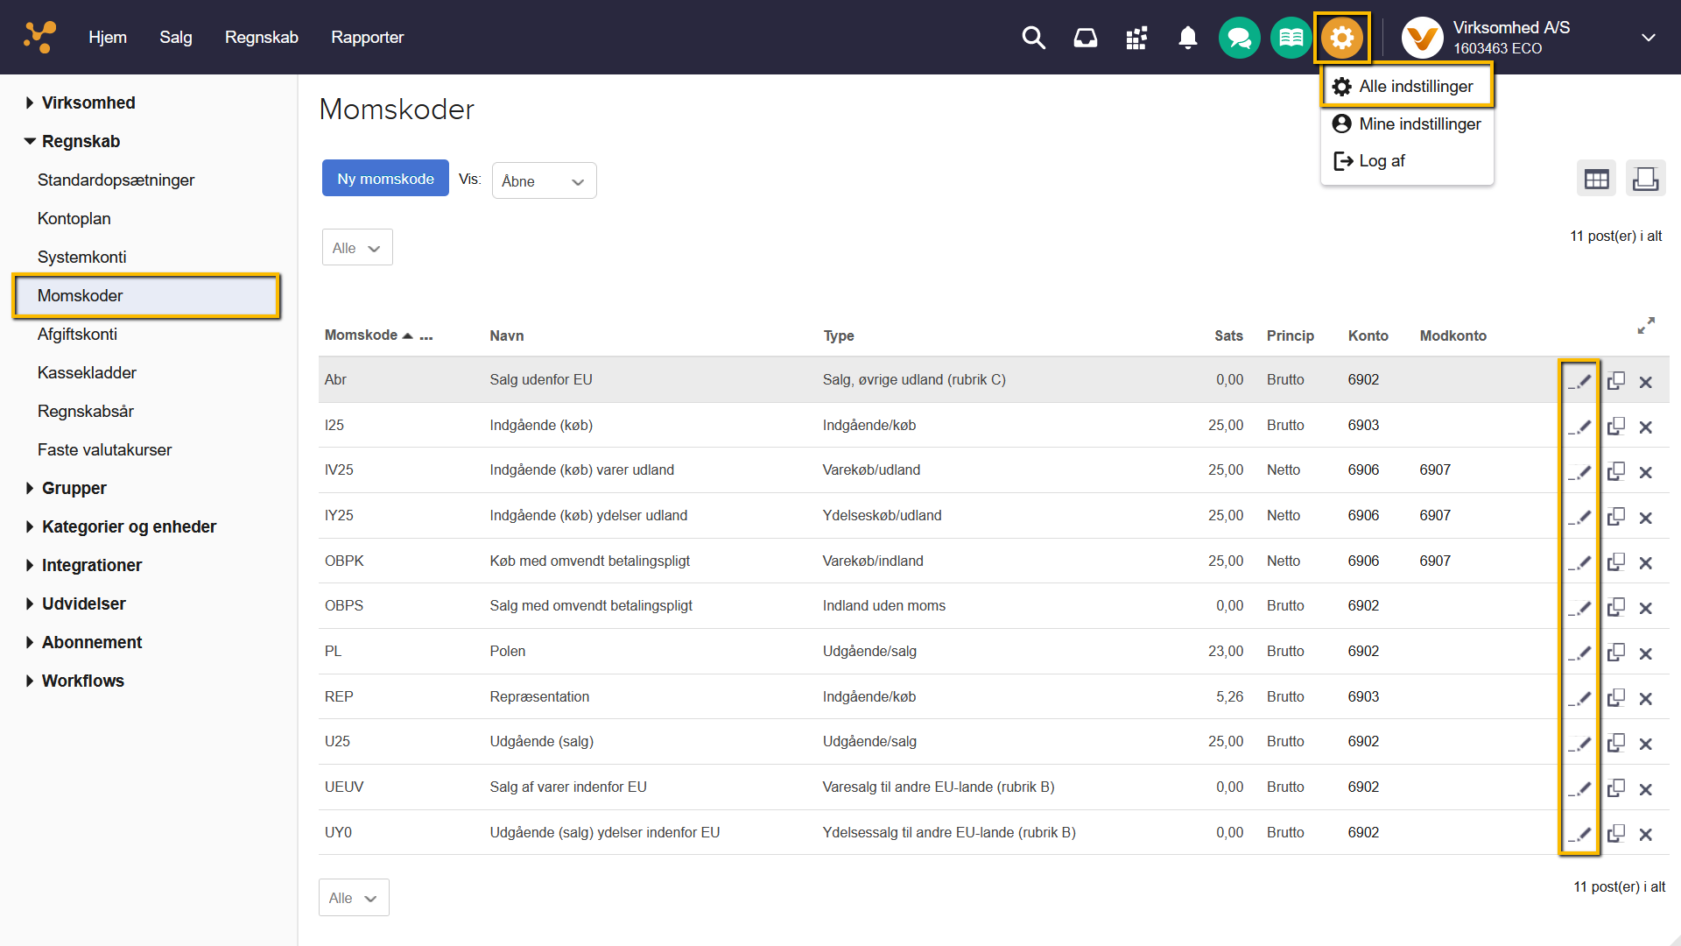Viewport: 1681px width, 946px height.
Task: Open Kontoplan in the sidebar
Action: pyautogui.click(x=74, y=219)
